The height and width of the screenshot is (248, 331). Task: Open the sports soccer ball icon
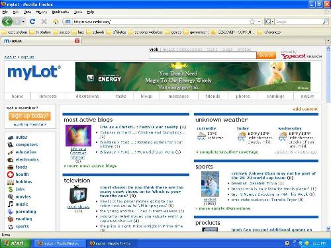pyautogui.click(x=11, y=226)
